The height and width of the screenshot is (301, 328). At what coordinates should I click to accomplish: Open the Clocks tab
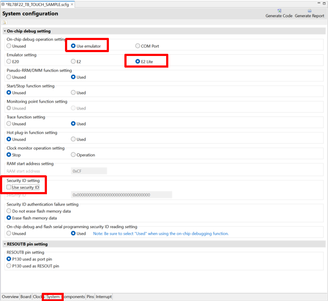click(37, 297)
